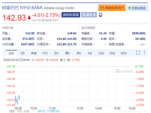Viewport: 151px width, 113px height.
Task: Open 美股在线开户 account button
Action: tap(112, 8)
